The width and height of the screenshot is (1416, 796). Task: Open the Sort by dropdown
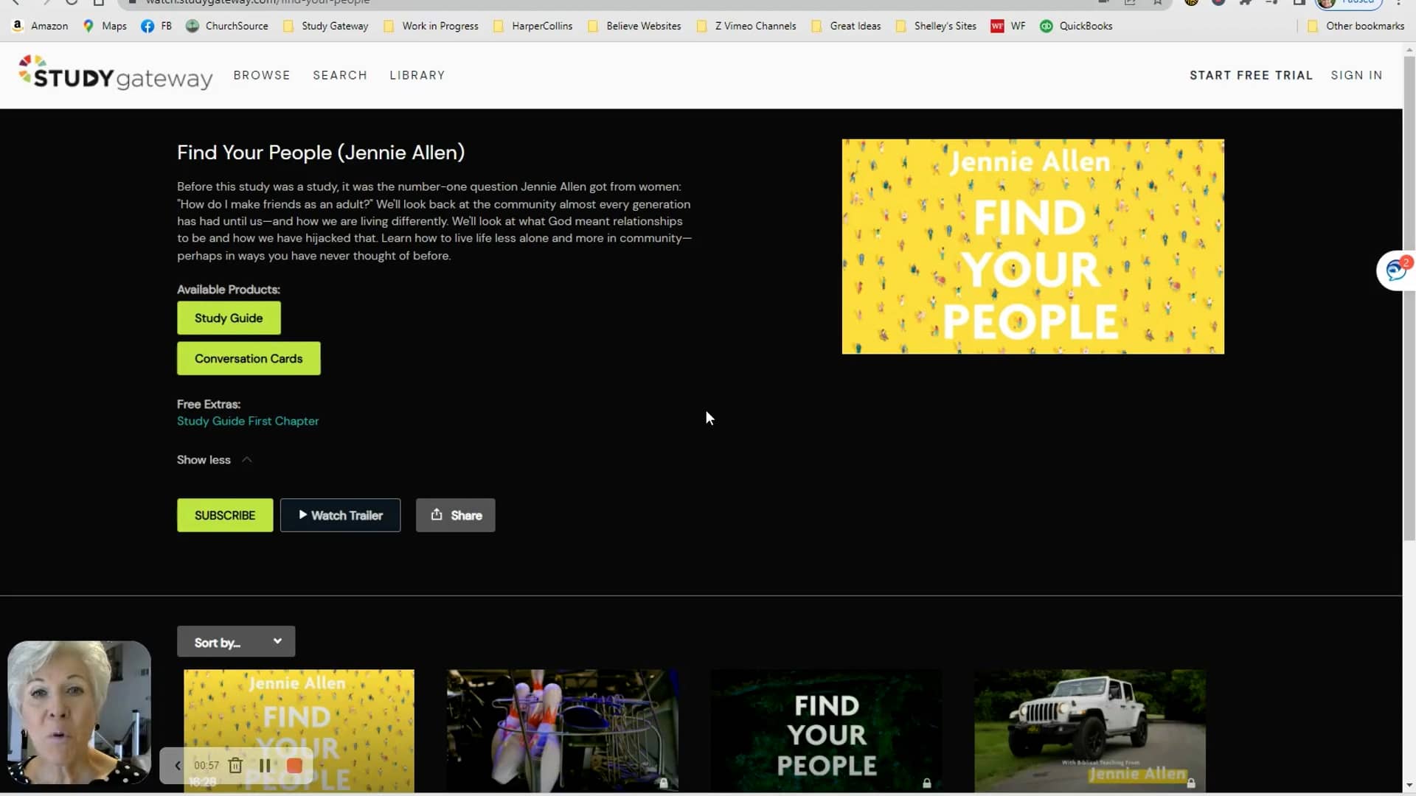(235, 641)
